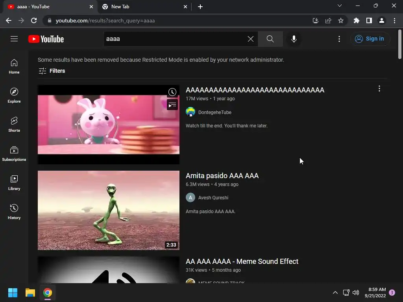The image size is (403, 302).
Task: Open AAAAAAAAAA video title
Action: pyautogui.click(x=255, y=90)
